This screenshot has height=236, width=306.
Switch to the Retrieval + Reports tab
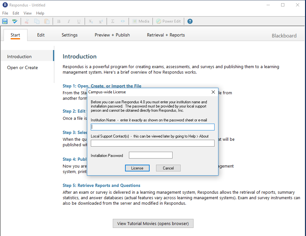tap(166, 35)
